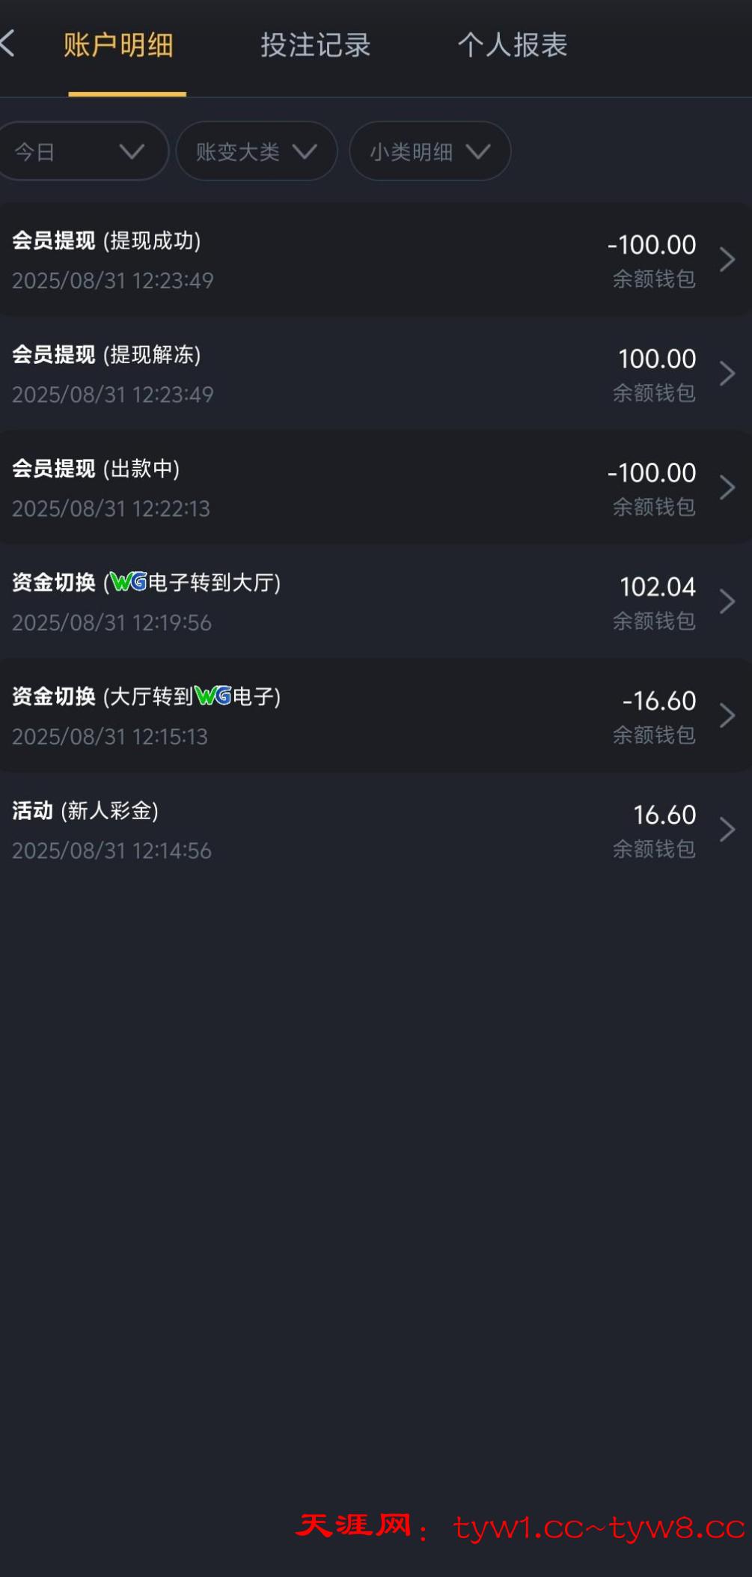Click the 天涯网 tyw1.cc watermark link
This screenshot has width=752, height=1577.
pos(521,1528)
